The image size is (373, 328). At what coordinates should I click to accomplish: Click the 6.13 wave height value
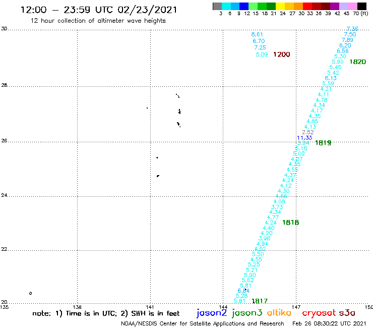(331, 78)
